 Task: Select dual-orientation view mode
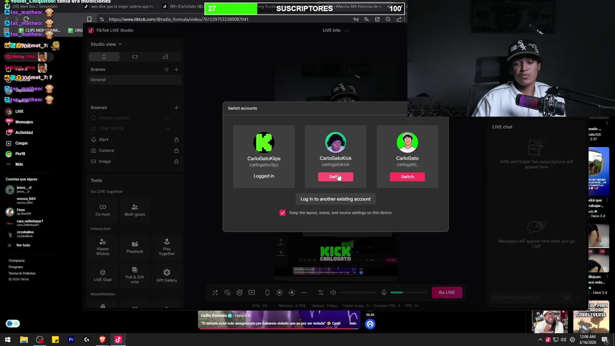tap(165, 57)
